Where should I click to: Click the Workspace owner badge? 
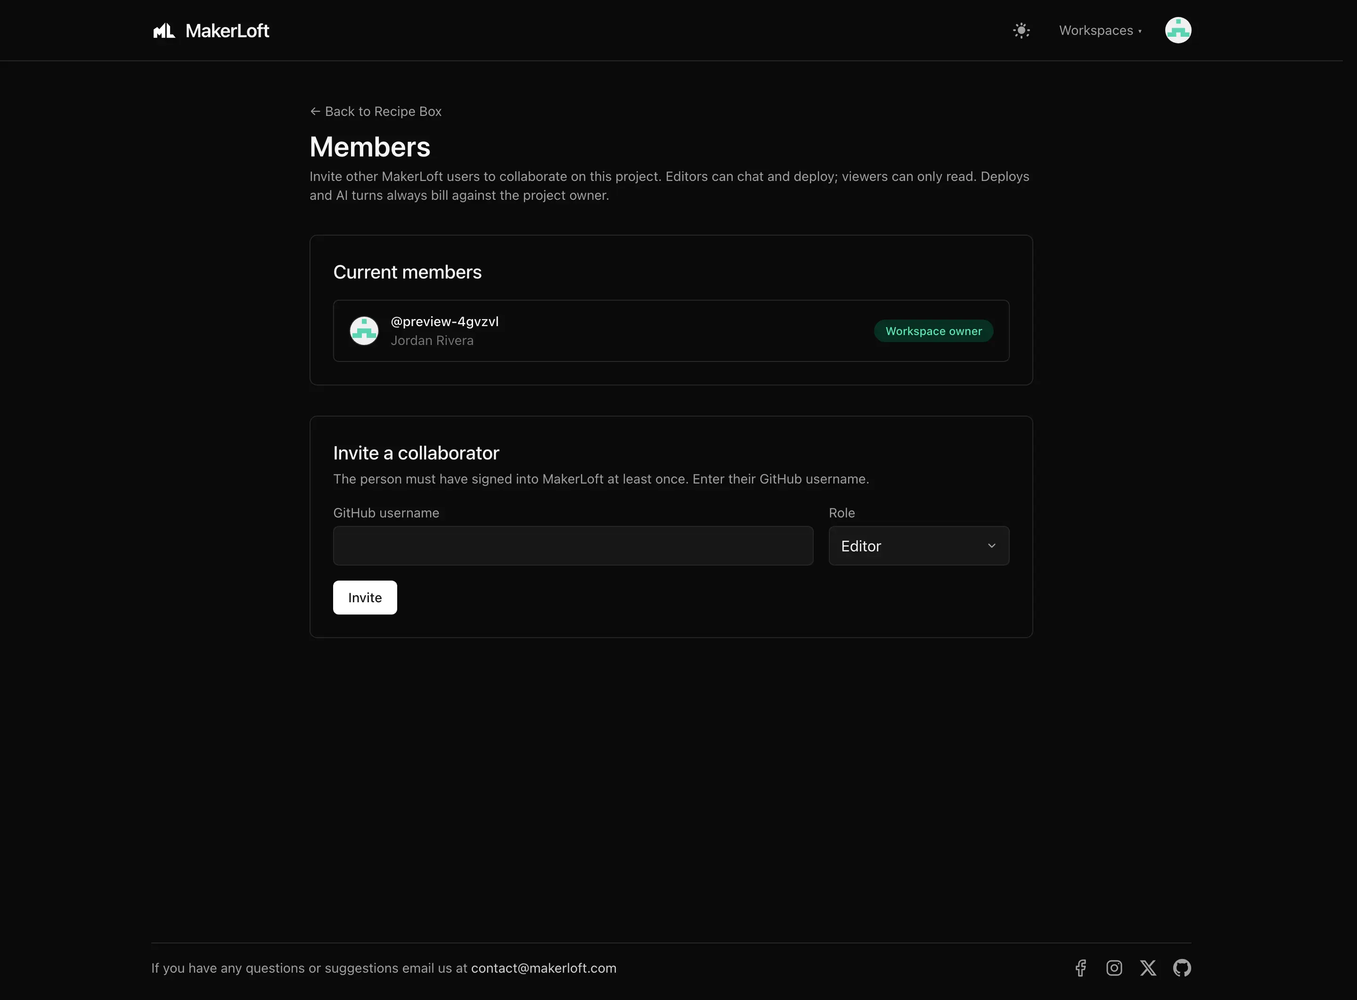pos(933,331)
